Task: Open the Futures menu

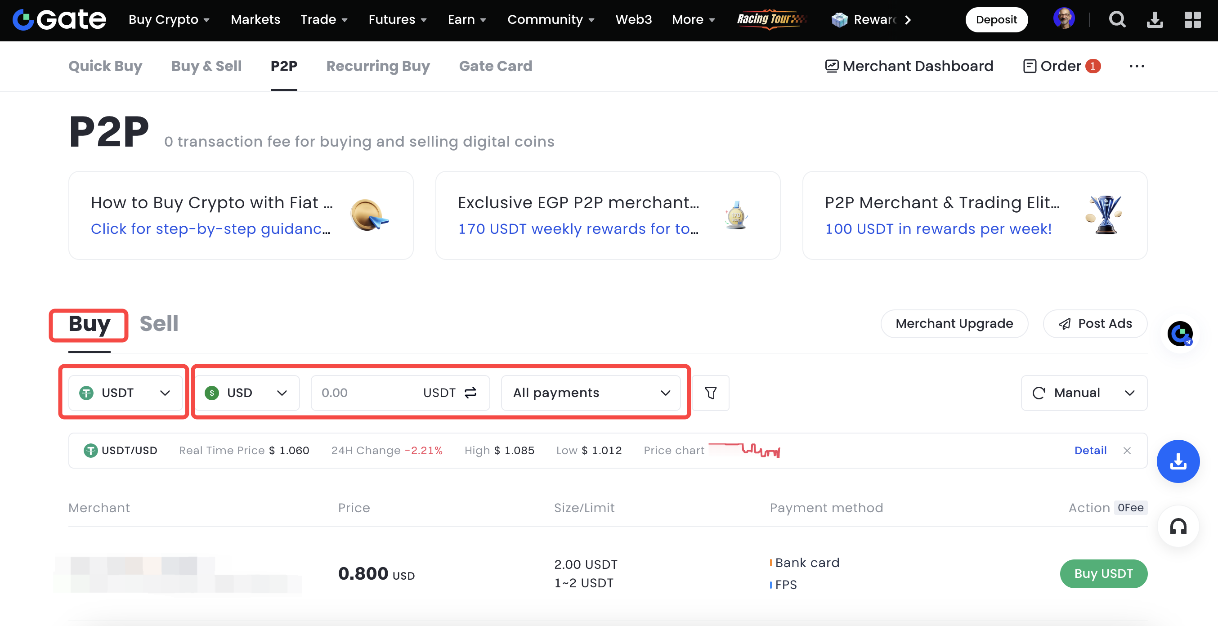Action: (x=397, y=20)
